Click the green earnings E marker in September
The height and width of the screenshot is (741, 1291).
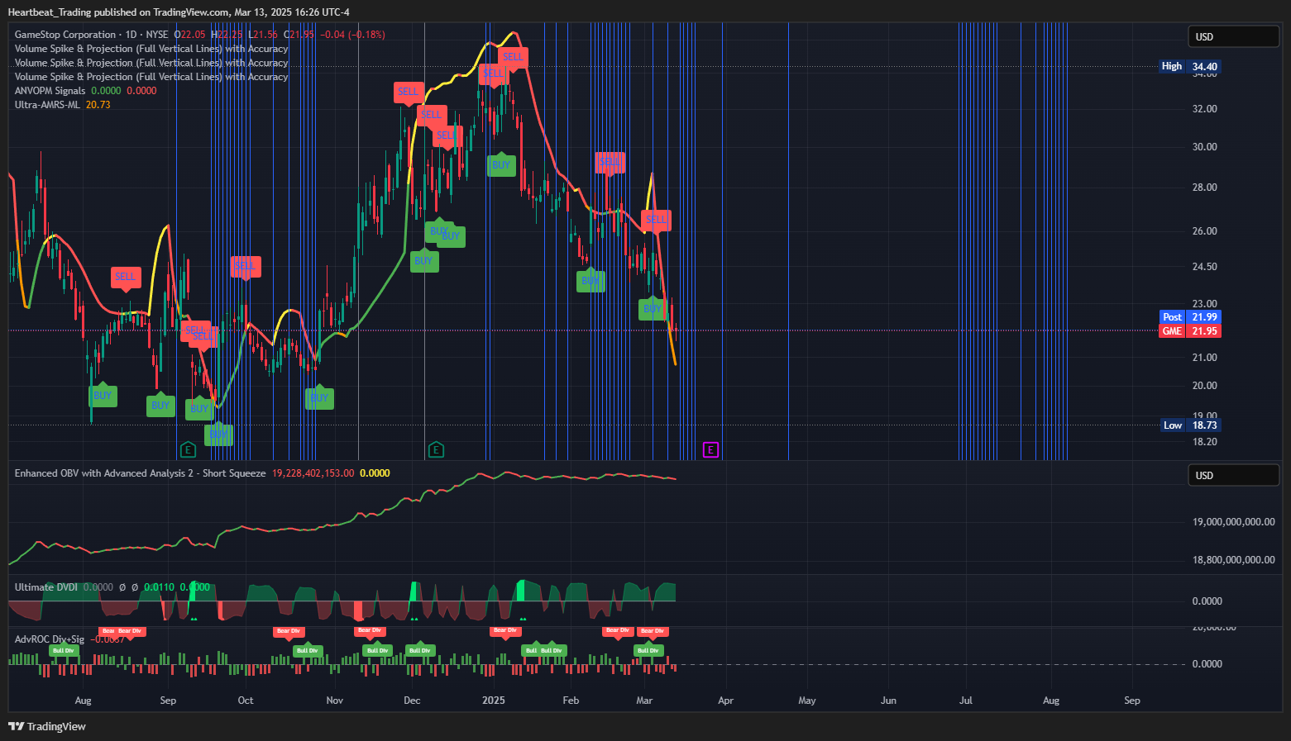[x=188, y=449]
